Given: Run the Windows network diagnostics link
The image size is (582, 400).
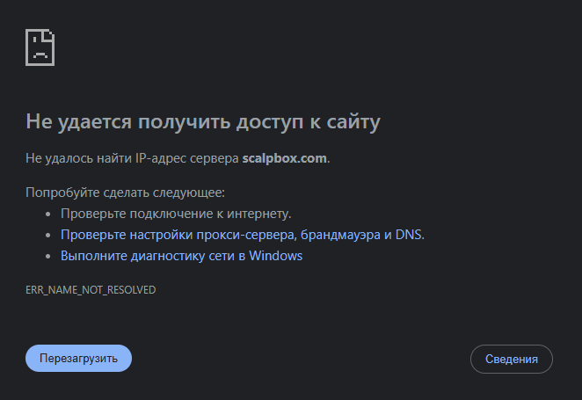Looking at the screenshot, I should [181, 256].
